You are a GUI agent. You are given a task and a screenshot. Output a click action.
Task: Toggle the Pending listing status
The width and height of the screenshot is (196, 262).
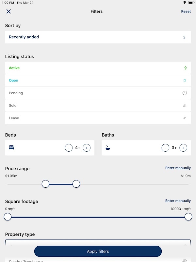pos(16,93)
